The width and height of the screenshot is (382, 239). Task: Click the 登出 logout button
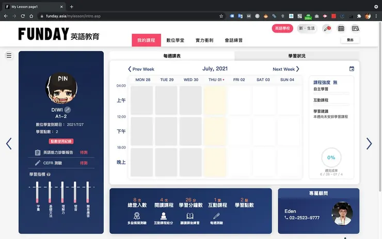pyautogui.click(x=350, y=40)
